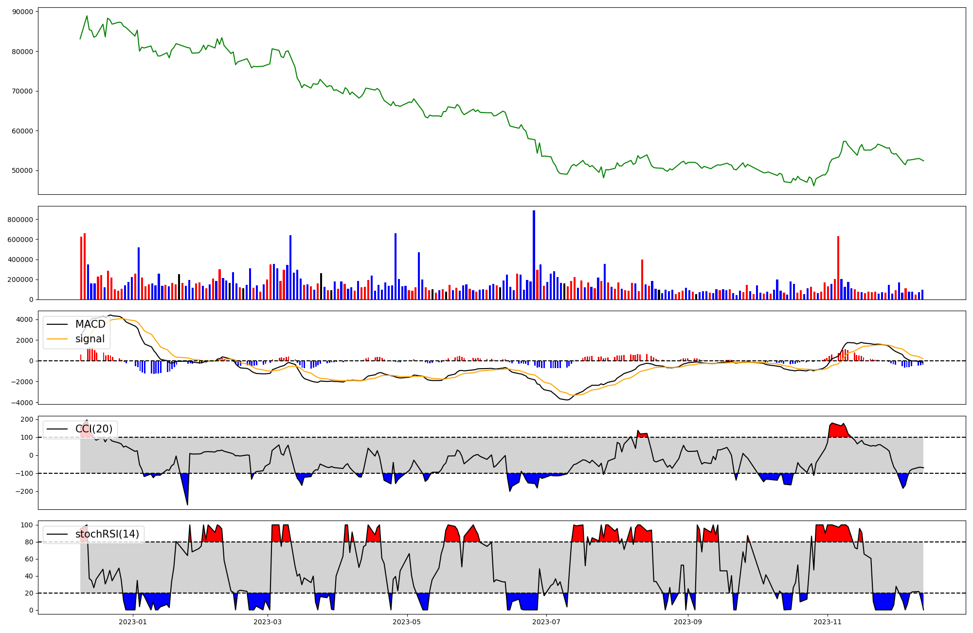
Task: Click the 800000 volume axis label
Action: click(19, 220)
